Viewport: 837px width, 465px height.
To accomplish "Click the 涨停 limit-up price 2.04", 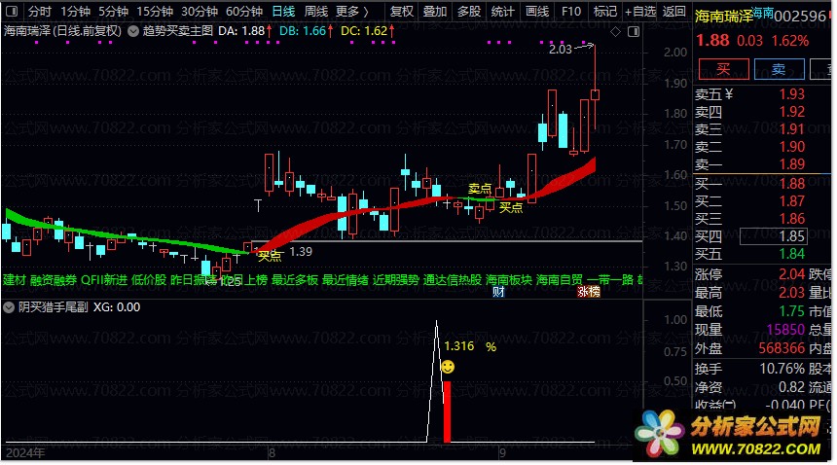I will tap(791, 274).
